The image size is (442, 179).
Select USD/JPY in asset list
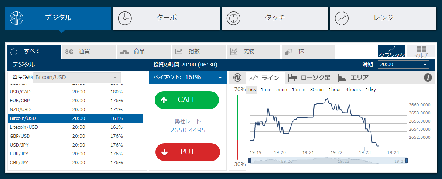[x=75, y=145]
